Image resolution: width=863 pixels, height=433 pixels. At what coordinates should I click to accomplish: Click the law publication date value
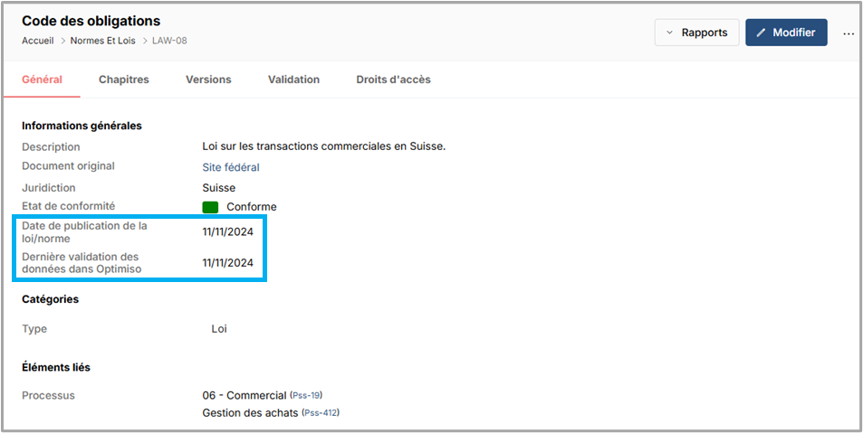[227, 232]
